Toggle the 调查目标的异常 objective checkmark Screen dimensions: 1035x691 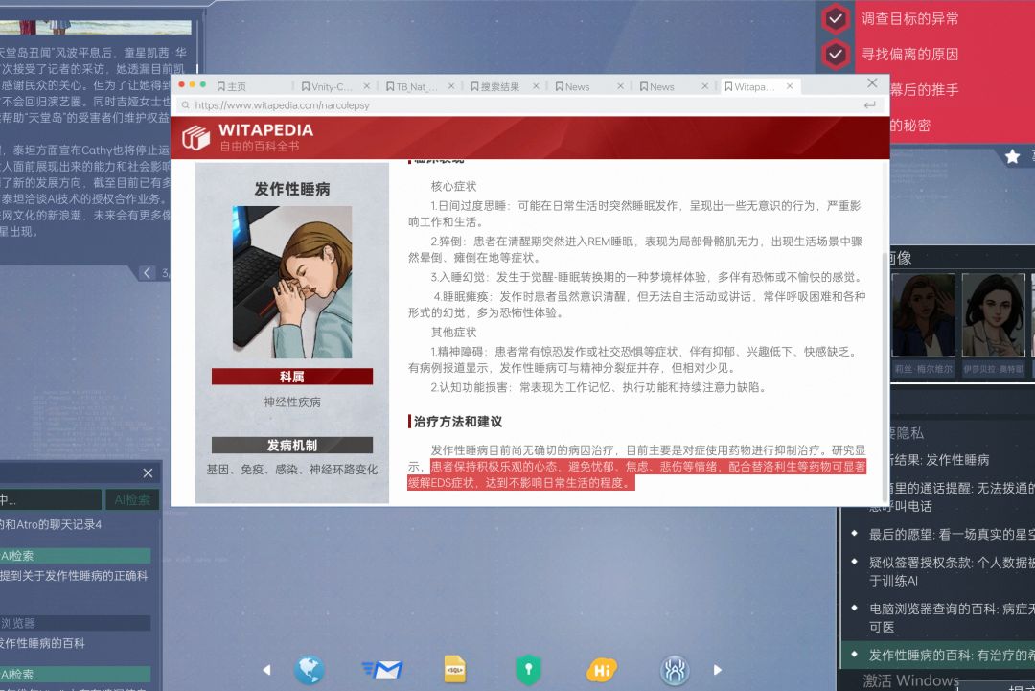coord(836,18)
